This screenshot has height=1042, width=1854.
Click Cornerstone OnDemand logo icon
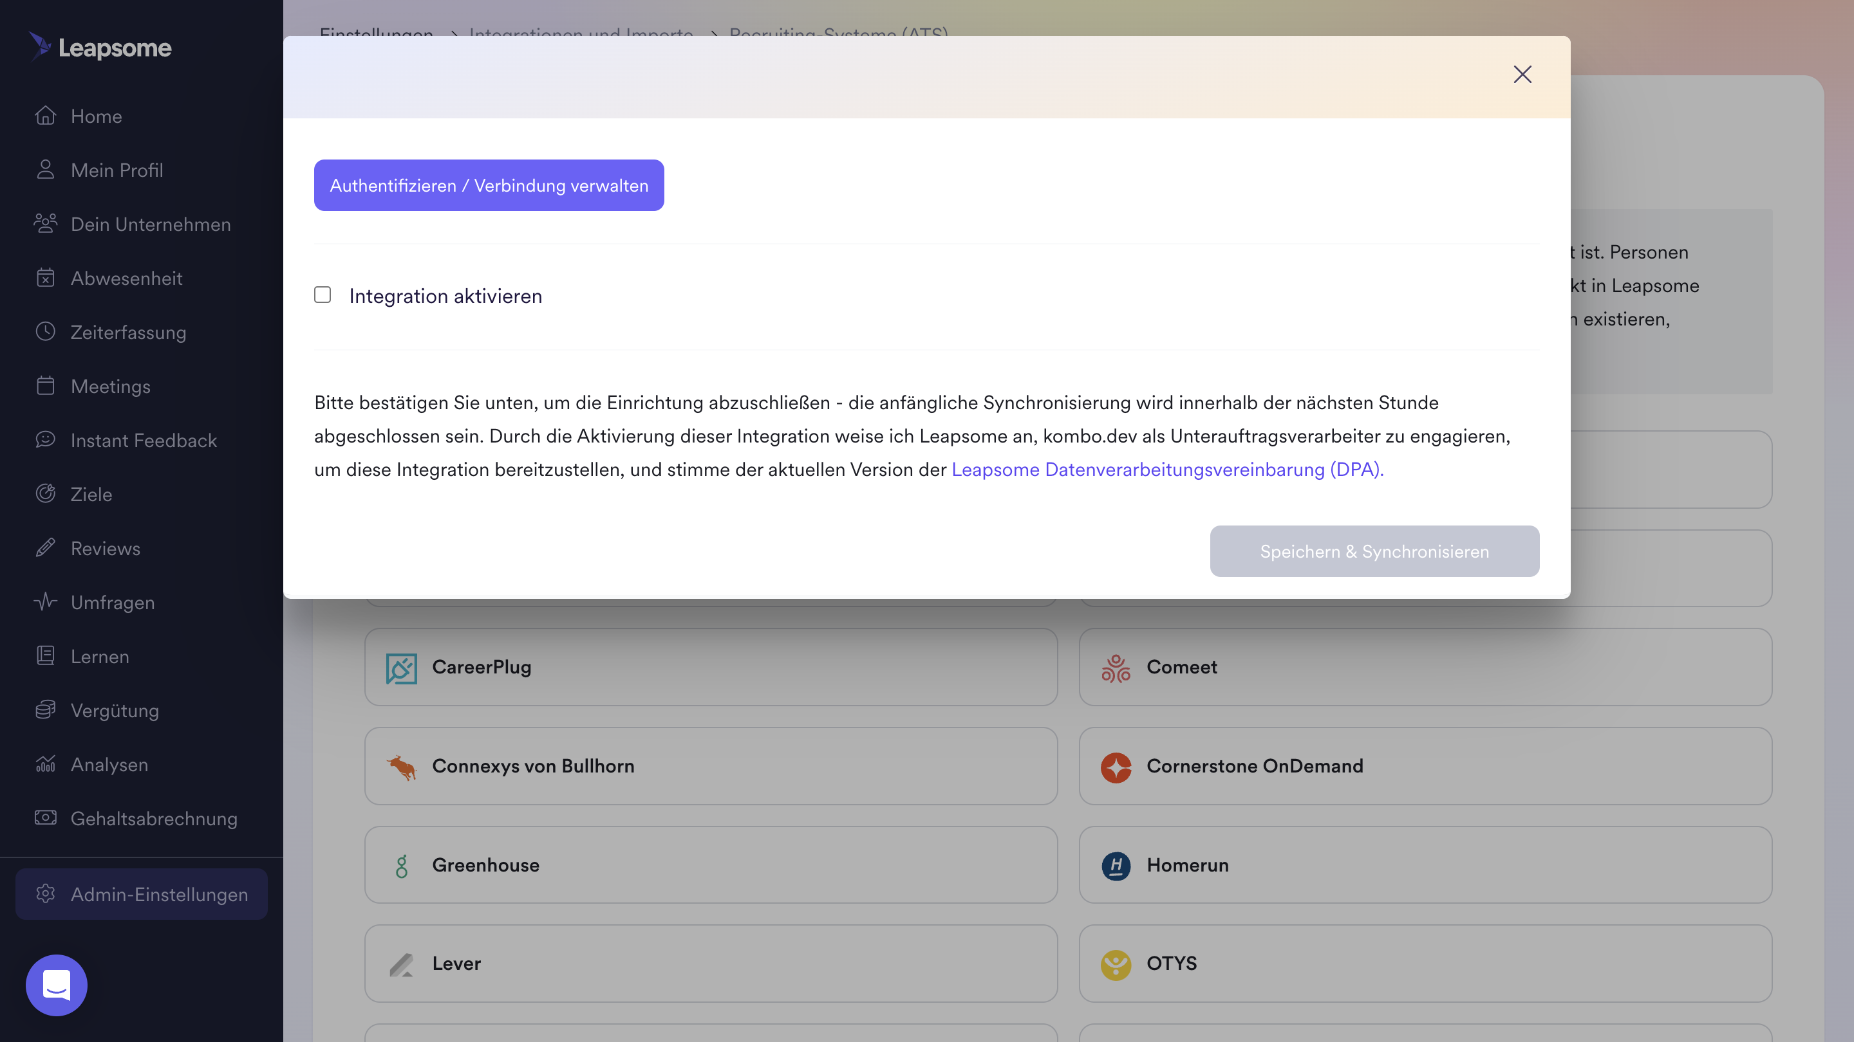[x=1116, y=767]
